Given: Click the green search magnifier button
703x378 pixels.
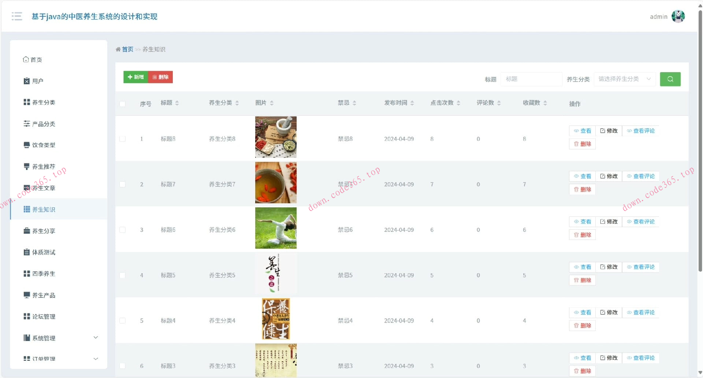Looking at the screenshot, I should (670, 79).
